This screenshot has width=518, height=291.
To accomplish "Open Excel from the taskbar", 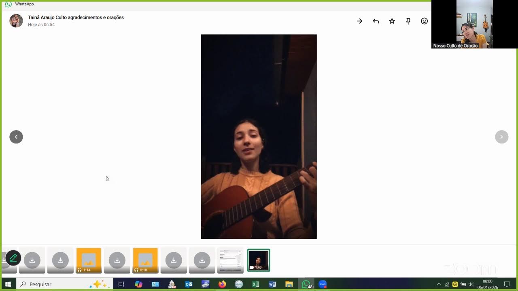I will coord(256,284).
